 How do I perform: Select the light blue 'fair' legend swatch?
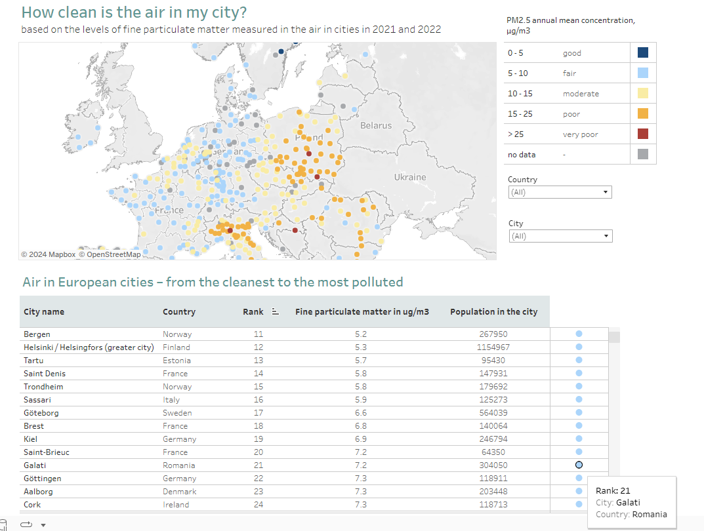[x=643, y=73]
